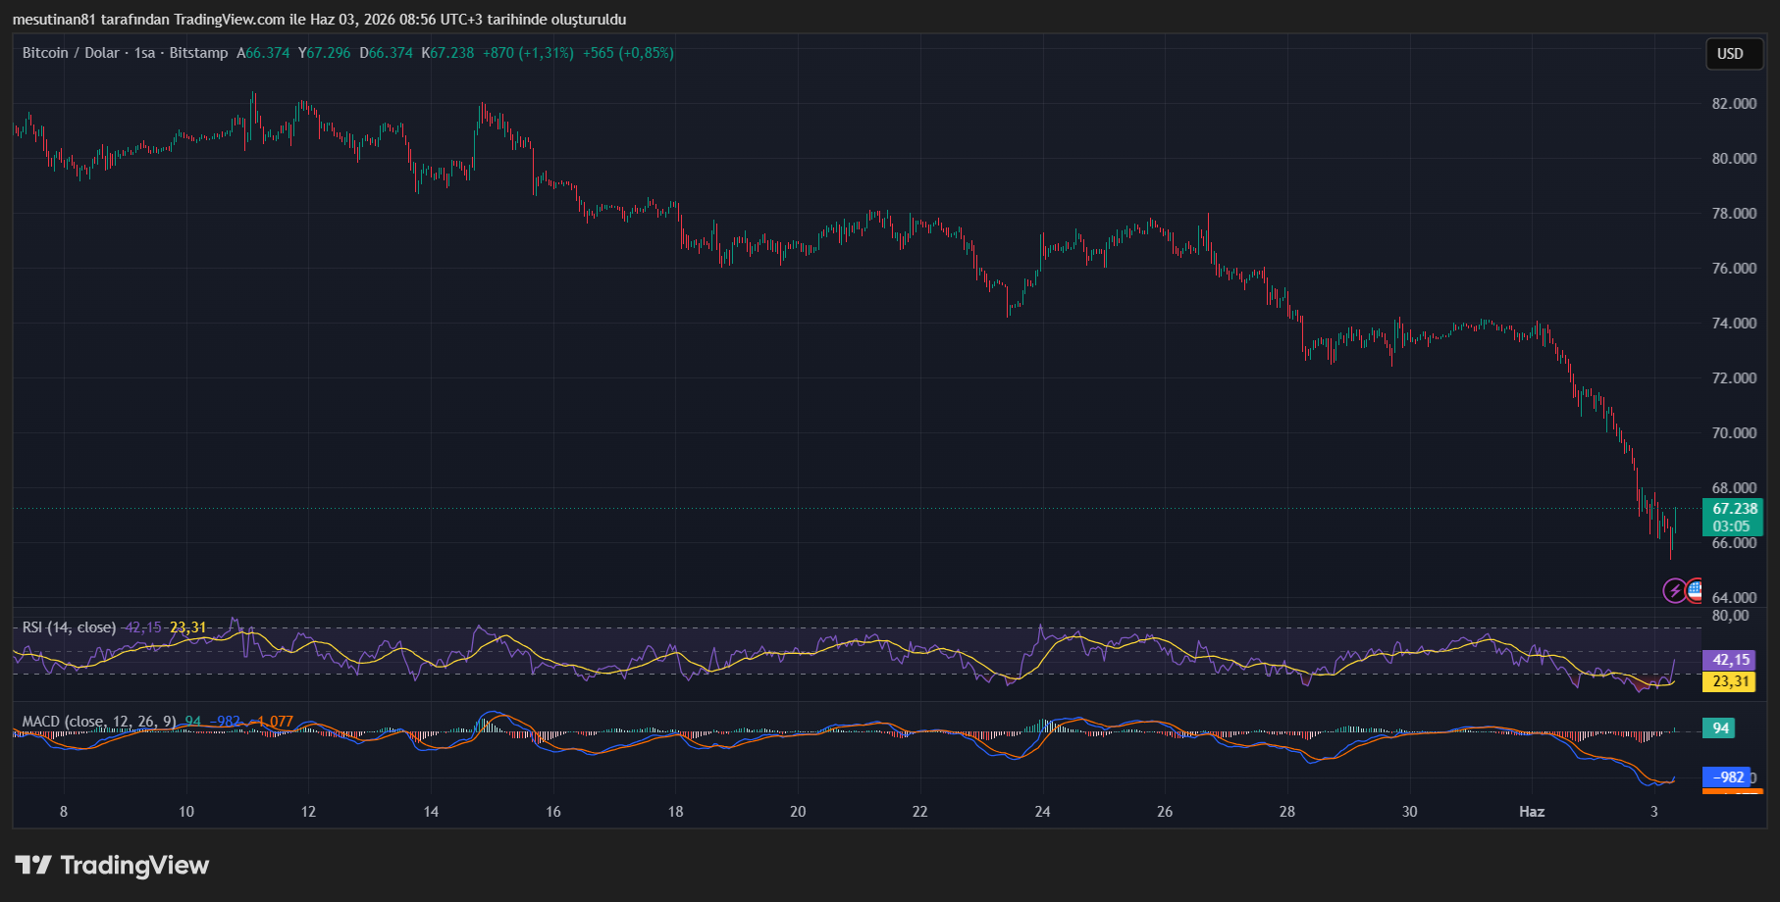
Task: Click the 10 date label on time axis
Action: click(186, 812)
